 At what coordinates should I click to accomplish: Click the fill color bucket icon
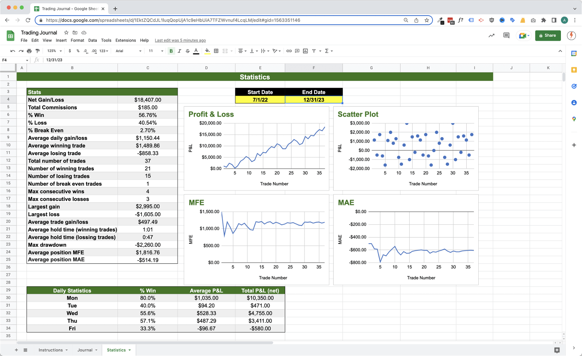pyautogui.click(x=207, y=51)
